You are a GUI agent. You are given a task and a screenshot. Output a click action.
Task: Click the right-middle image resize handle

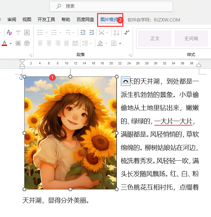117,133
